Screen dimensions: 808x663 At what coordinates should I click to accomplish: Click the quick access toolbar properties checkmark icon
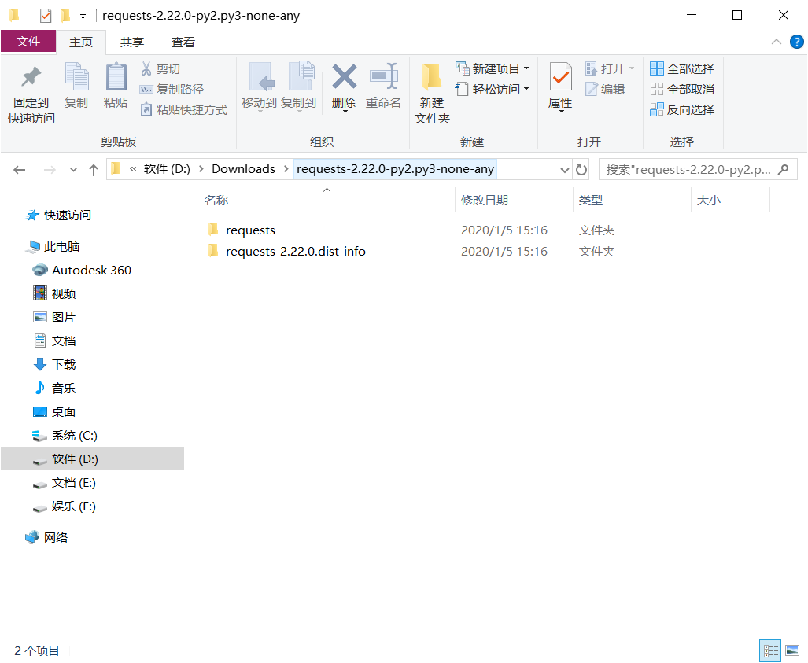46,16
